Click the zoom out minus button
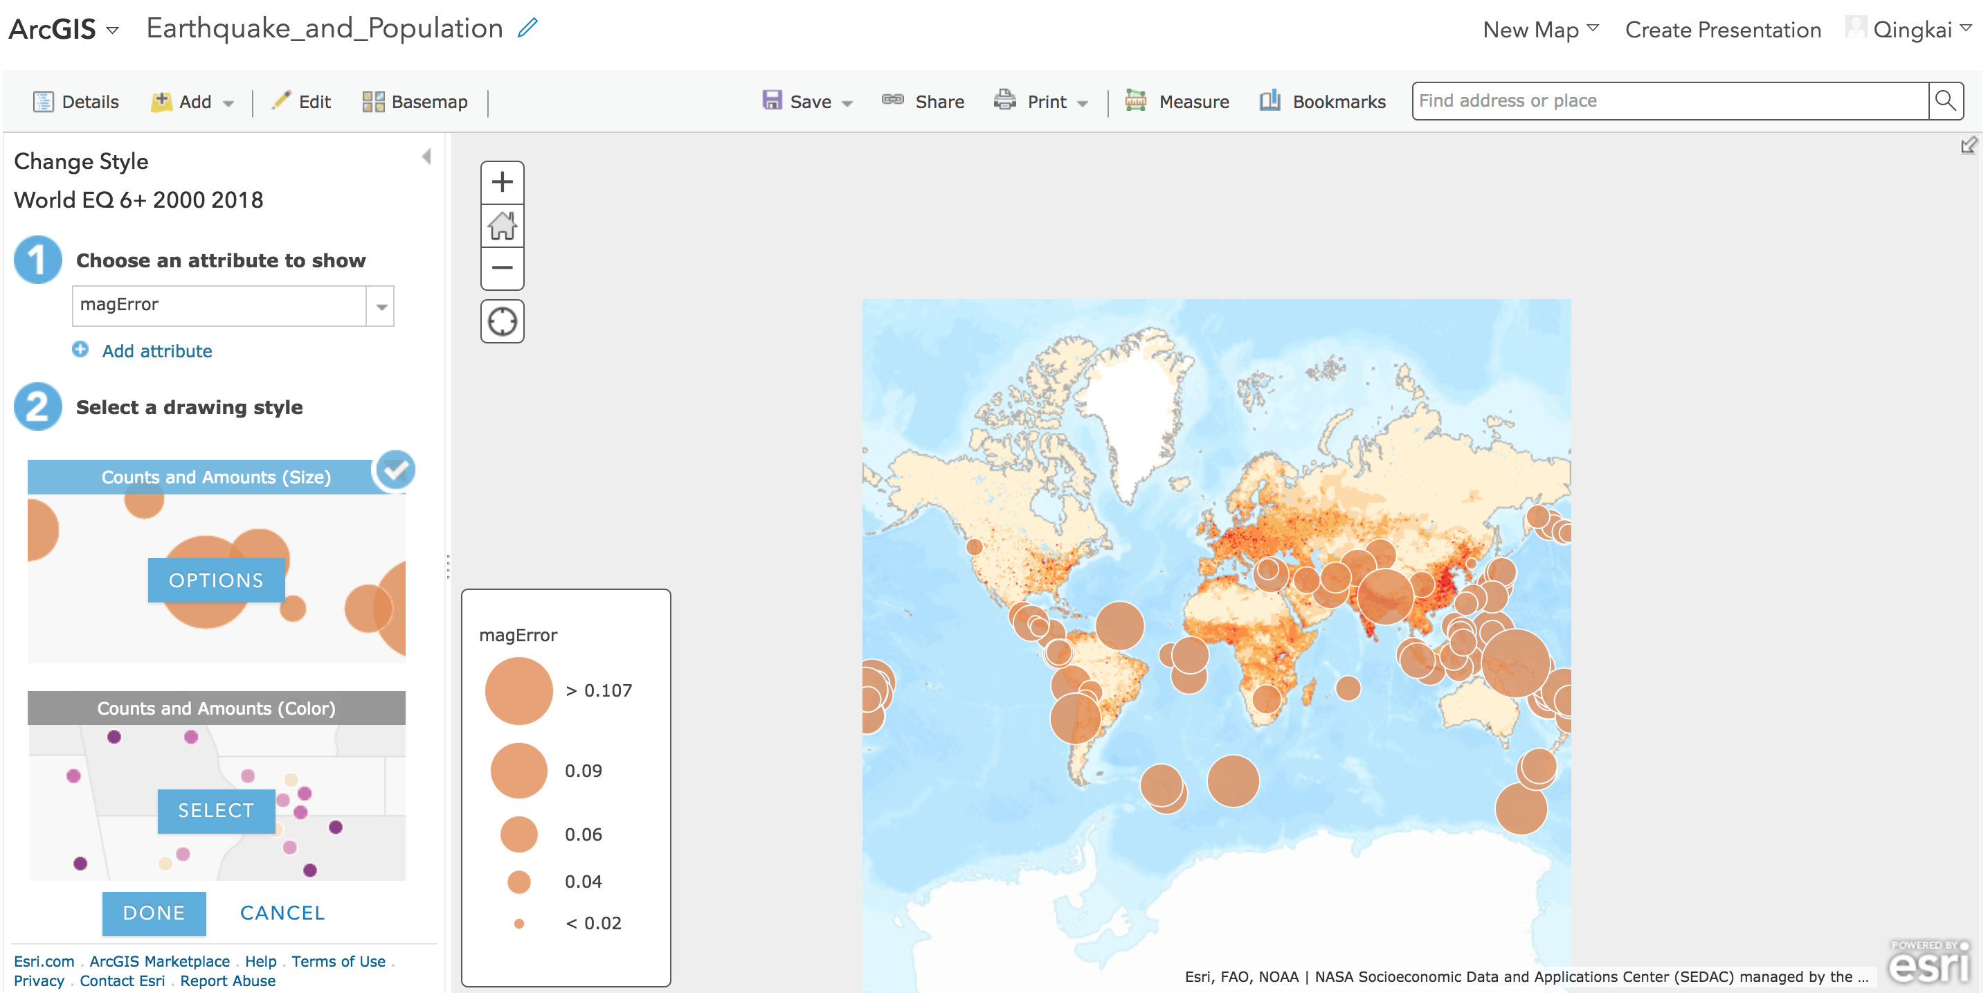Screen dimensions: 1988x993 tap(502, 268)
